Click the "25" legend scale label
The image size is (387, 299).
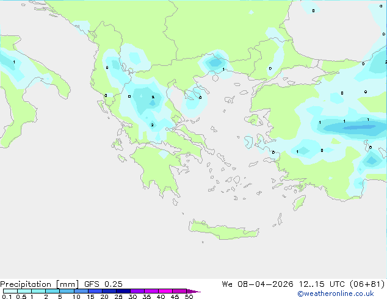tap(118, 297)
